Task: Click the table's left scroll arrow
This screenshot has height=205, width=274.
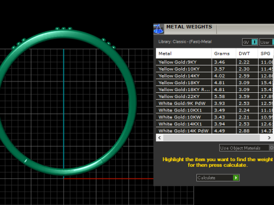Action: pyautogui.click(x=159, y=138)
